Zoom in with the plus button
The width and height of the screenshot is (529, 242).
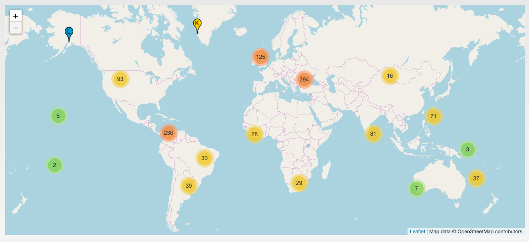pos(16,16)
